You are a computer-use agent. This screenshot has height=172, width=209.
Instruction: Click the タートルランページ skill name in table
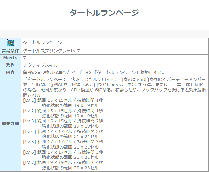pos(42,42)
